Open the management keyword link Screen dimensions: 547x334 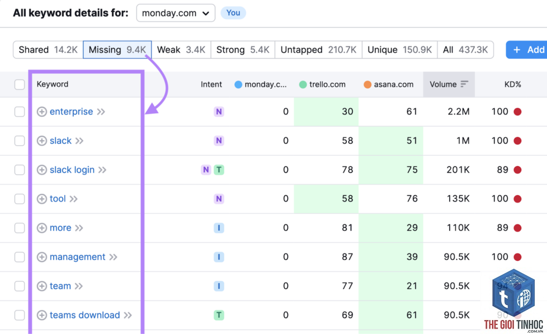[77, 257]
